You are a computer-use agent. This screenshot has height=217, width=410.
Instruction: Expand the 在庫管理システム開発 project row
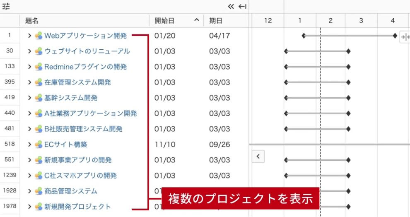click(x=29, y=82)
